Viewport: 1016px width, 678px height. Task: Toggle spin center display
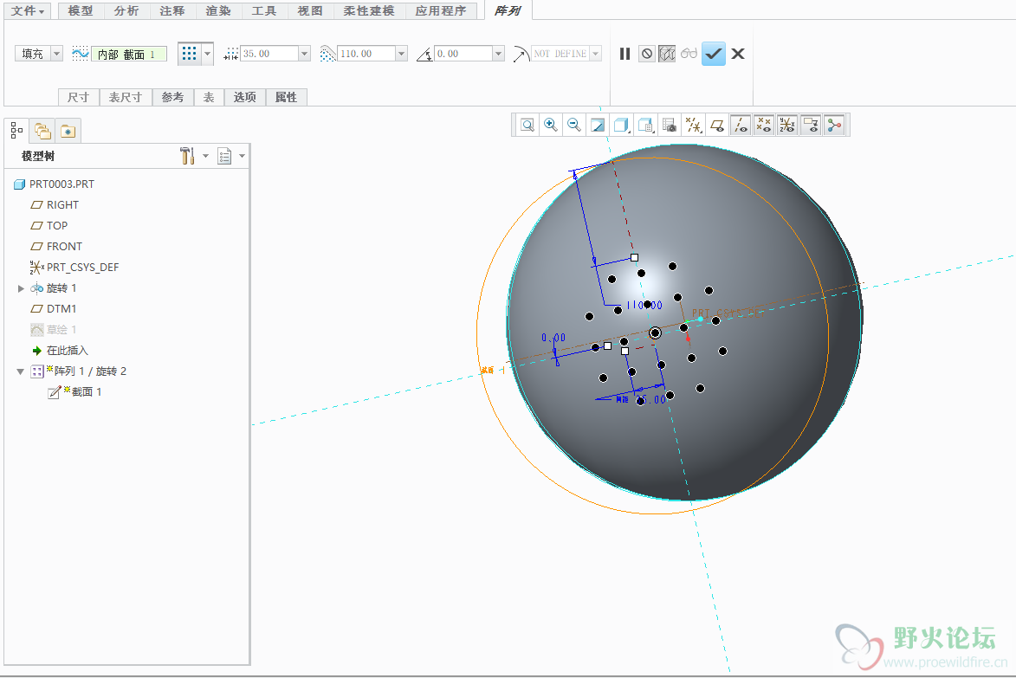(835, 125)
